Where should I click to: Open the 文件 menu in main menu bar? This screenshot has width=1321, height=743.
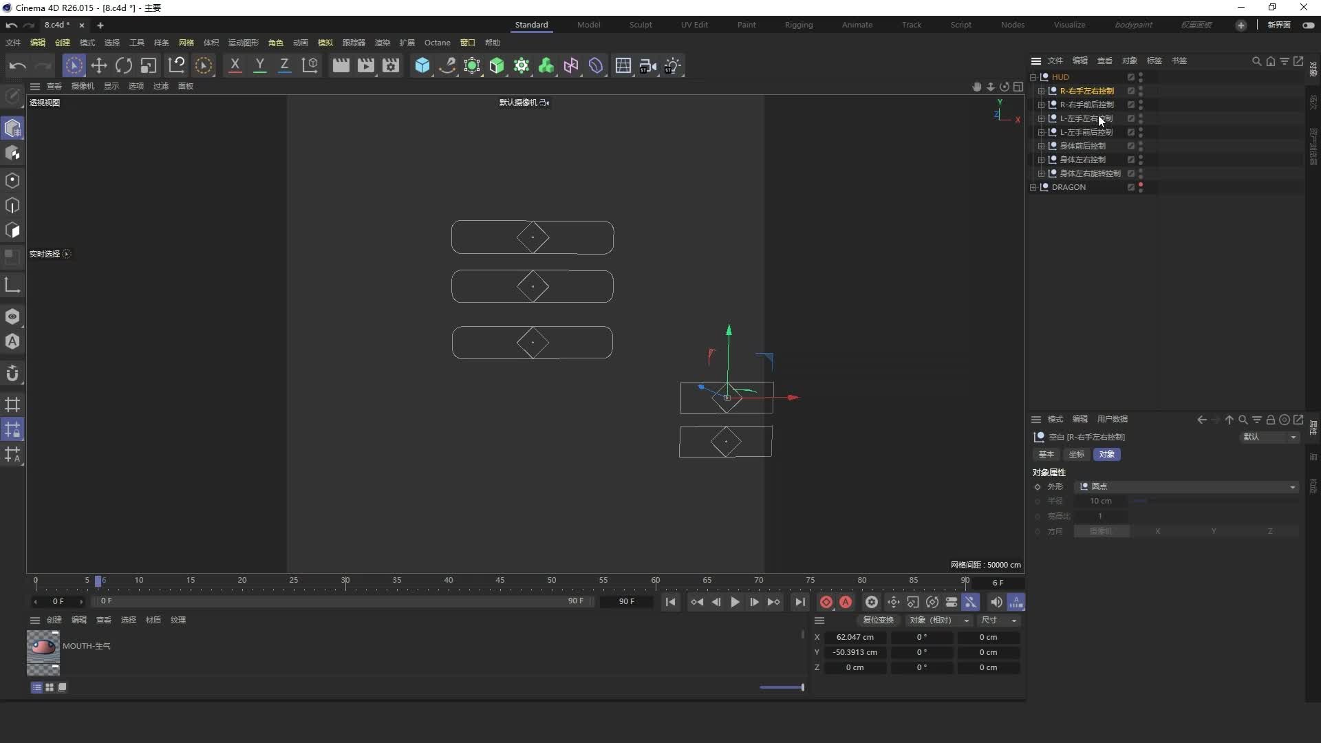point(13,43)
